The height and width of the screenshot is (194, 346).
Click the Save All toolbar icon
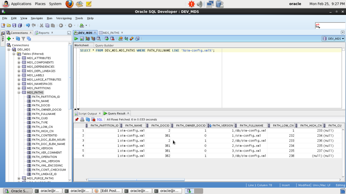(20, 26)
